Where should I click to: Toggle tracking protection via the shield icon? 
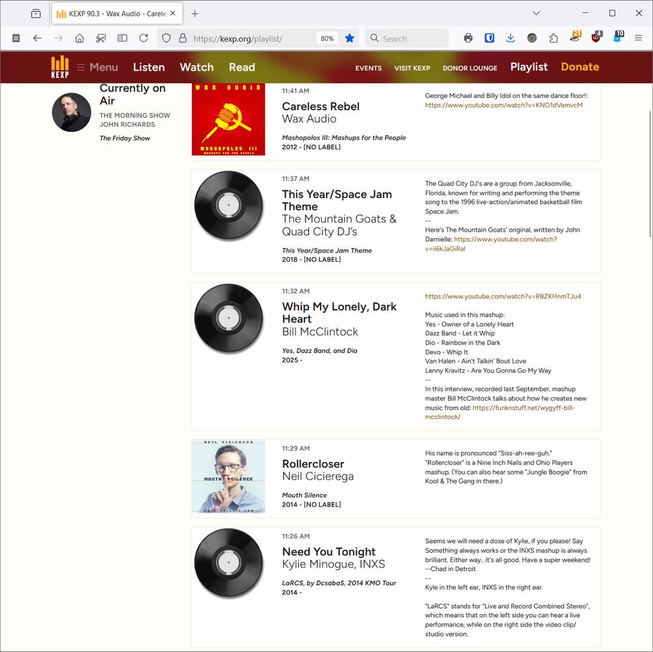tap(167, 38)
